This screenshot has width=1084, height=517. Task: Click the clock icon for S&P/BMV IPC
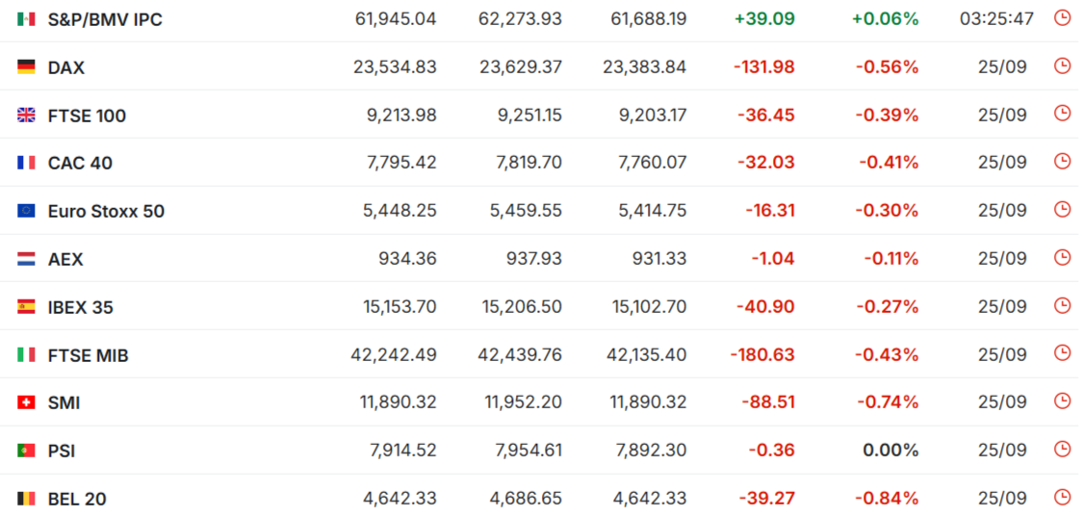tap(1062, 18)
